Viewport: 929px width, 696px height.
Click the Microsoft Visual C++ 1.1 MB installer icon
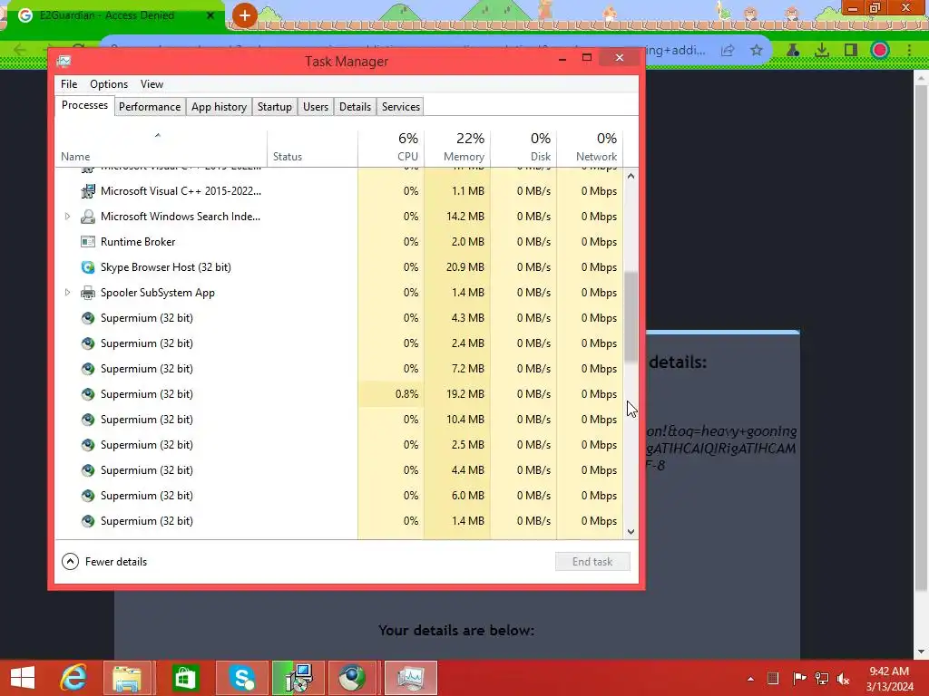(x=88, y=191)
